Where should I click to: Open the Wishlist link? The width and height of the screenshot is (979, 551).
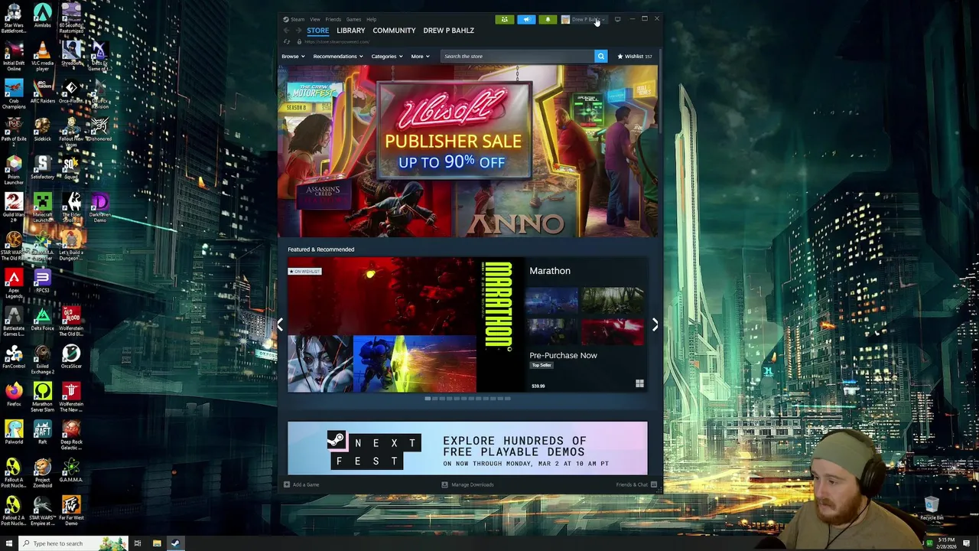[635, 56]
